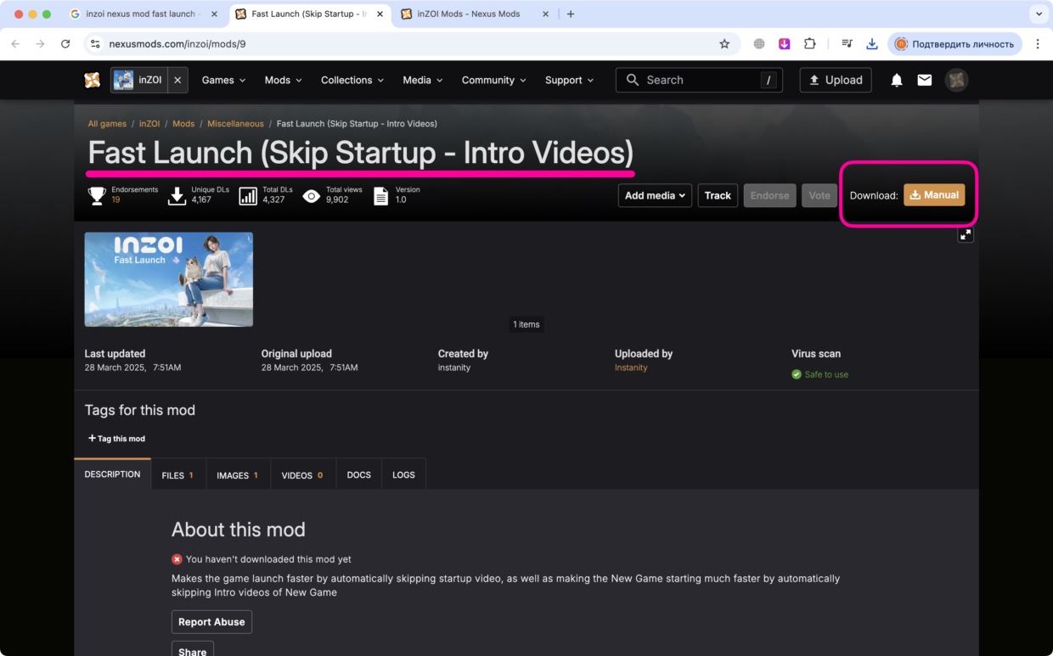
Task: Go to All games breadcrumb
Action: point(106,124)
